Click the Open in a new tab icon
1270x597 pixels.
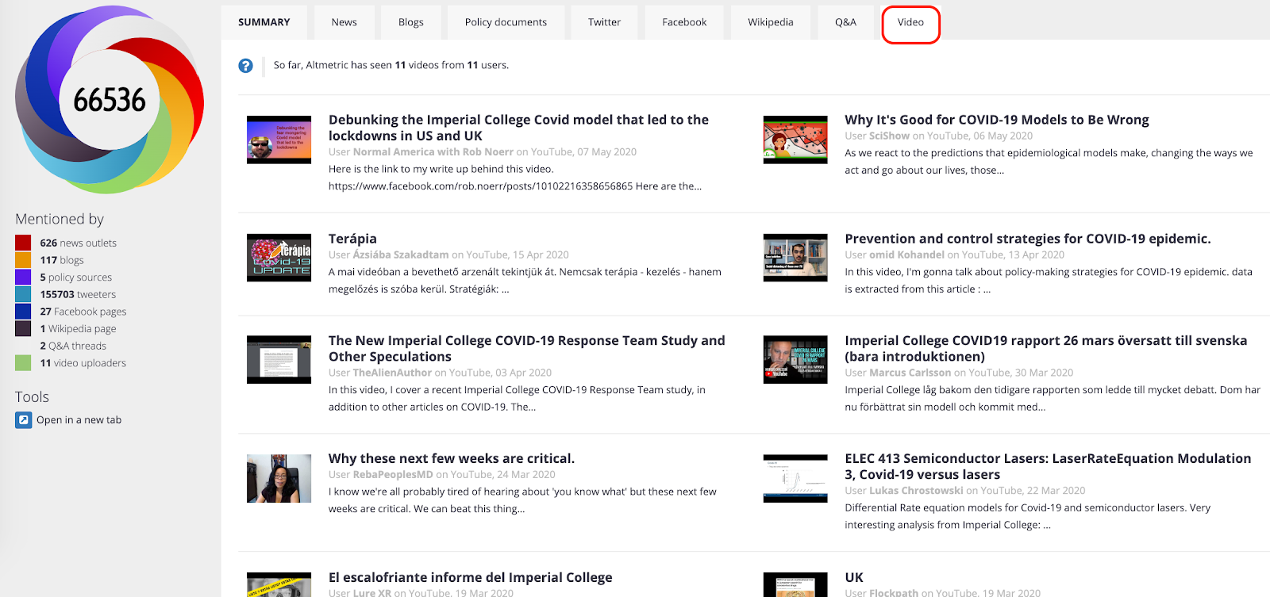click(24, 420)
